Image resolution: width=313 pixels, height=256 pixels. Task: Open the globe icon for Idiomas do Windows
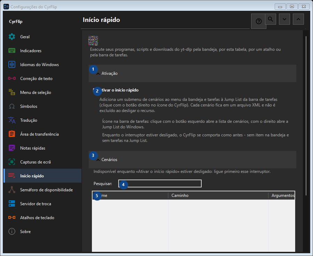click(x=12, y=64)
